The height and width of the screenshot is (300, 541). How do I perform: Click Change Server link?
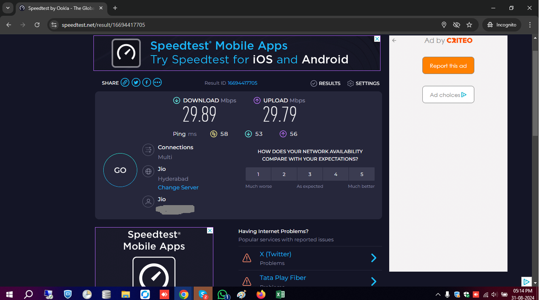point(178,187)
